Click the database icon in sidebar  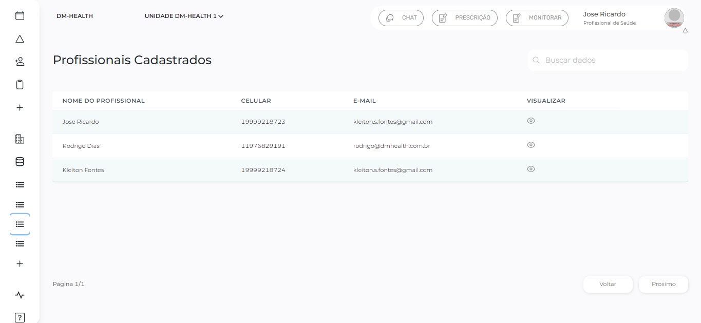[20, 162]
